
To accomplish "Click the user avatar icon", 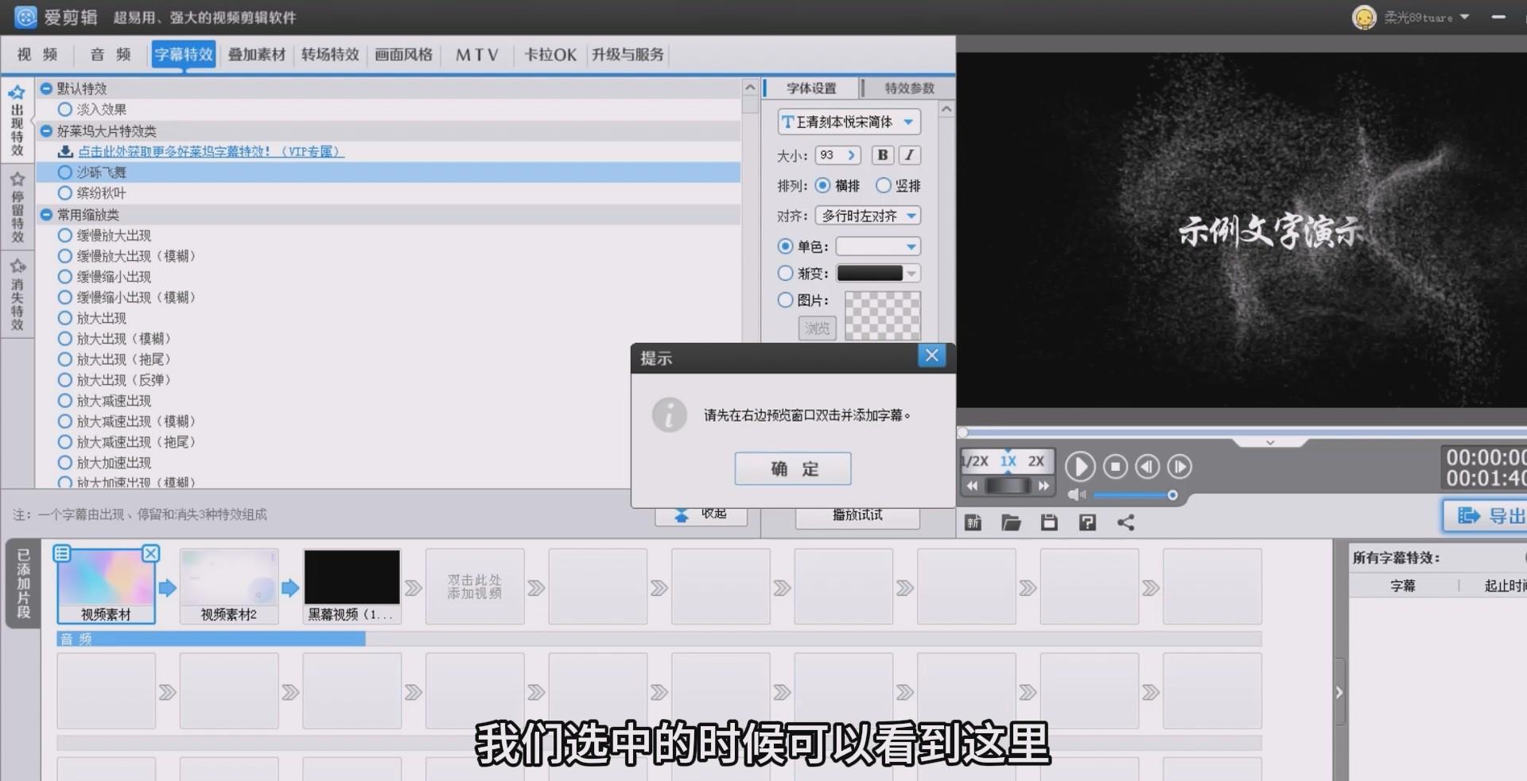I will [x=1364, y=17].
